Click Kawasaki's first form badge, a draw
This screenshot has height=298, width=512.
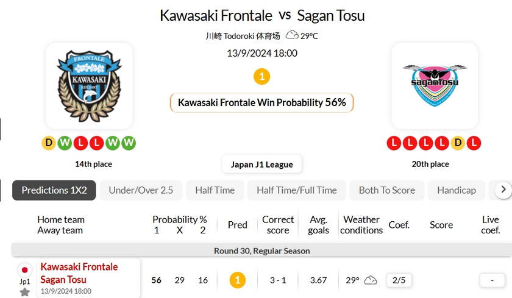pos(48,143)
